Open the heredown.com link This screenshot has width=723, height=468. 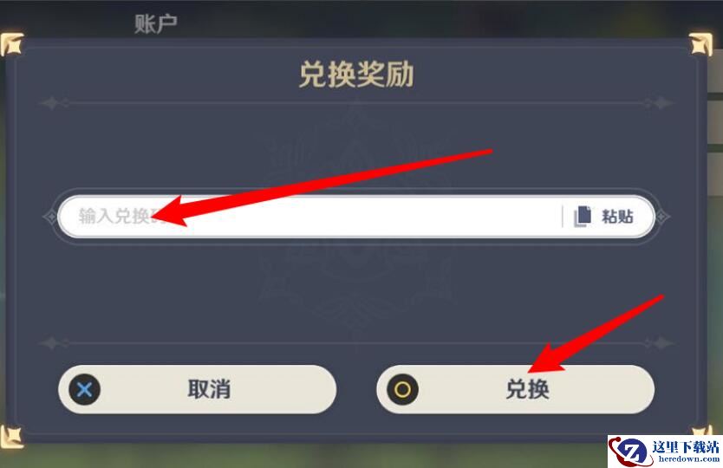(x=689, y=459)
